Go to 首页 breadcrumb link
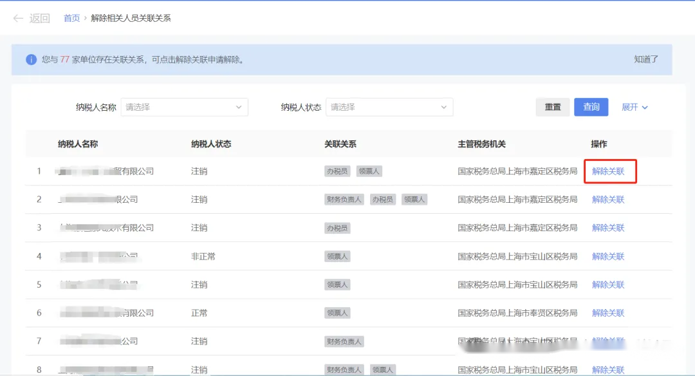Screen dimensions: 695x376 click(71, 18)
